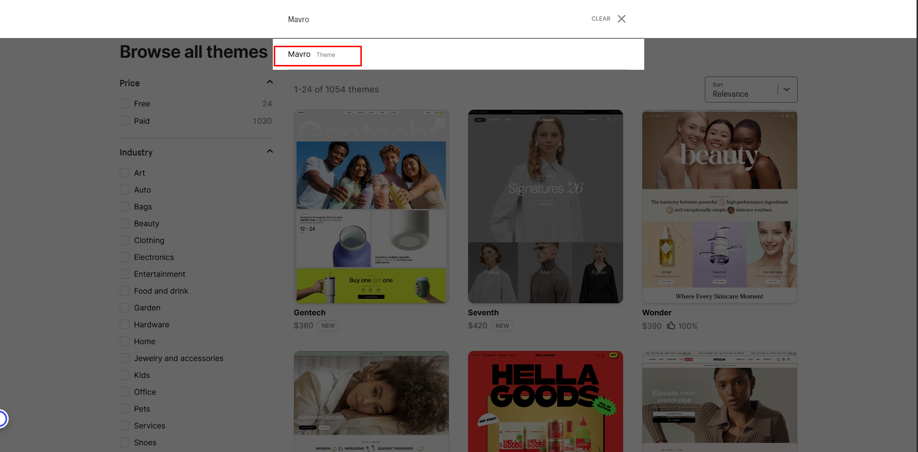Viewport: 918px width, 452px height.
Task: Check the Food and drink filter
Action: tap(125, 290)
